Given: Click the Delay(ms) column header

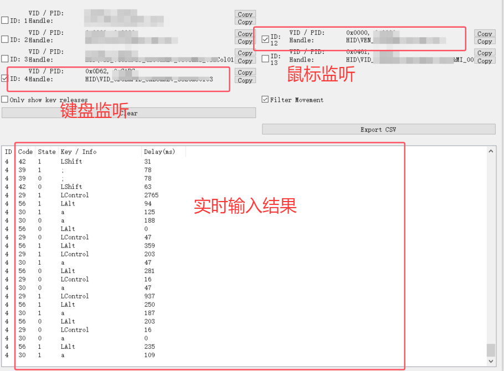Looking at the screenshot, I should tap(163, 151).
